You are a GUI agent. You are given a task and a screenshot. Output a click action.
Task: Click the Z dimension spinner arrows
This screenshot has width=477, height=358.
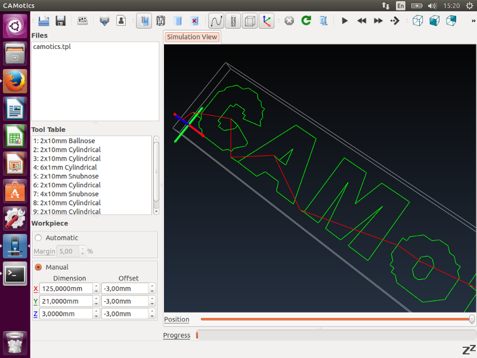(96, 314)
